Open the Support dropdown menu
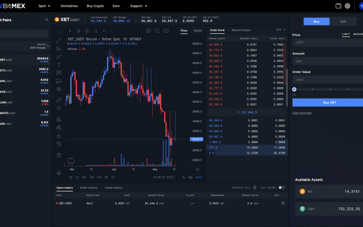 pyautogui.click(x=138, y=6)
